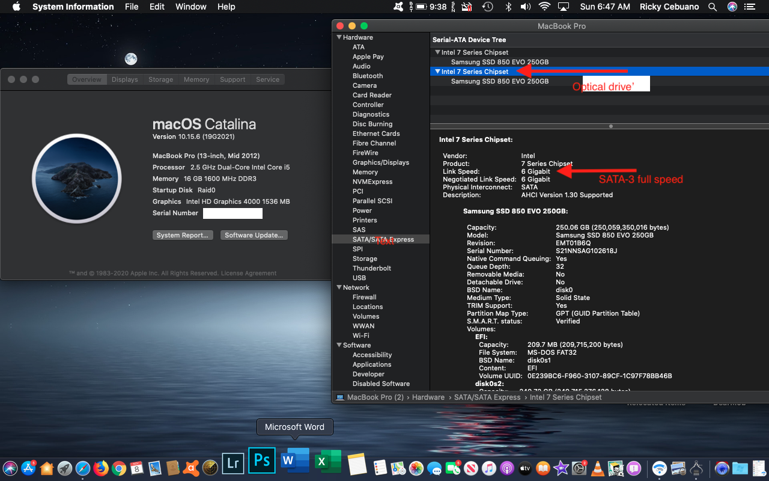The image size is (769, 481).
Task: Click the System Report... button
Action: tap(183, 235)
